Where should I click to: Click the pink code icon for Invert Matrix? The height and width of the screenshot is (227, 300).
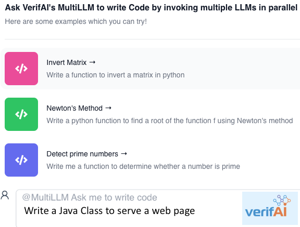21,69
